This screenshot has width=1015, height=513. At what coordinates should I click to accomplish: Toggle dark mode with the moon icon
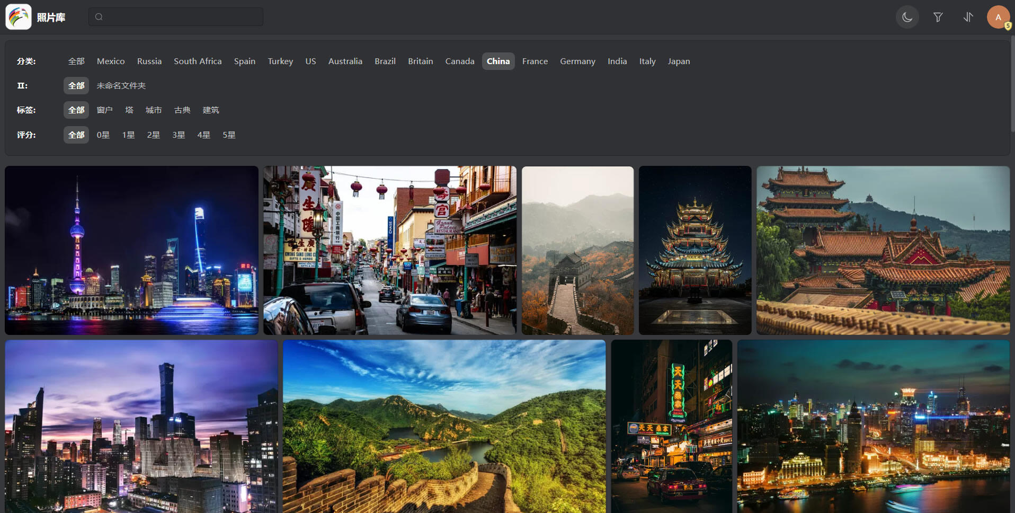[x=907, y=17]
